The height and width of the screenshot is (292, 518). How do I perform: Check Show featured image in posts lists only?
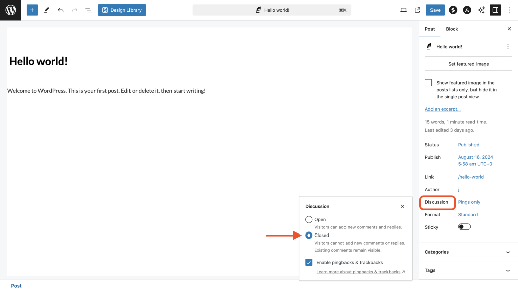(x=428, y=83)
